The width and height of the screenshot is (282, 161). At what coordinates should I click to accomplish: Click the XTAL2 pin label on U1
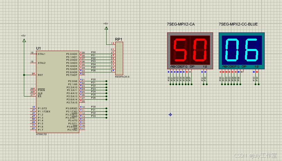(42, 63)
